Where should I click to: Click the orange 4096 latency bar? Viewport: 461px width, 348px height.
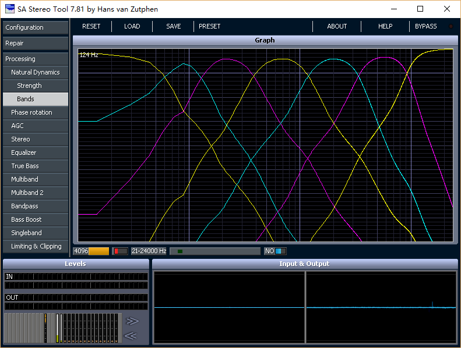92,251
